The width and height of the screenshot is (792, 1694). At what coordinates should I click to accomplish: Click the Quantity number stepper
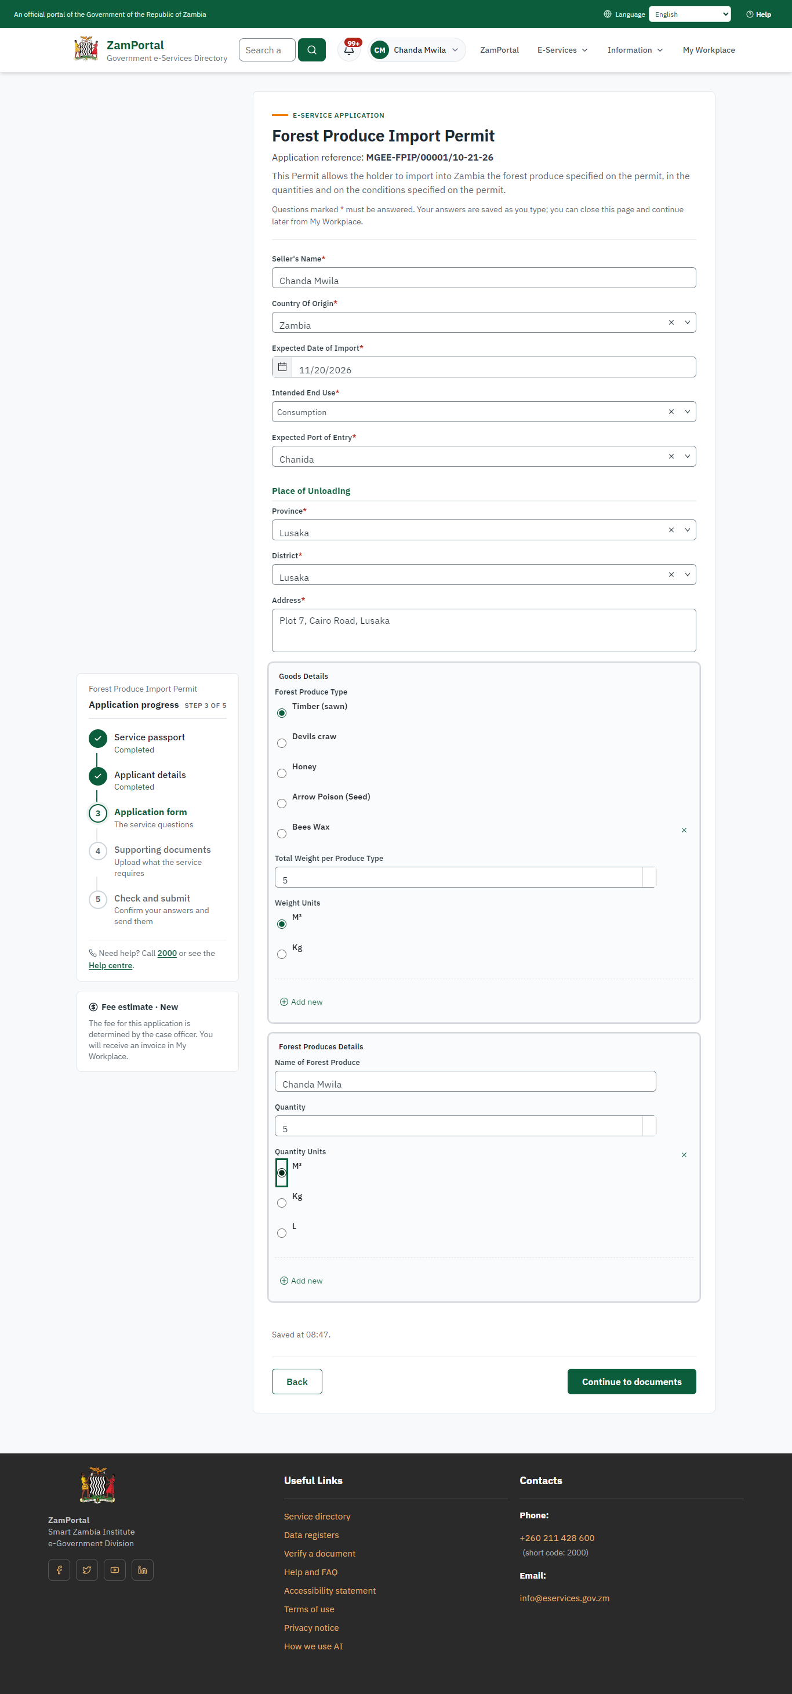point(649,1126)
